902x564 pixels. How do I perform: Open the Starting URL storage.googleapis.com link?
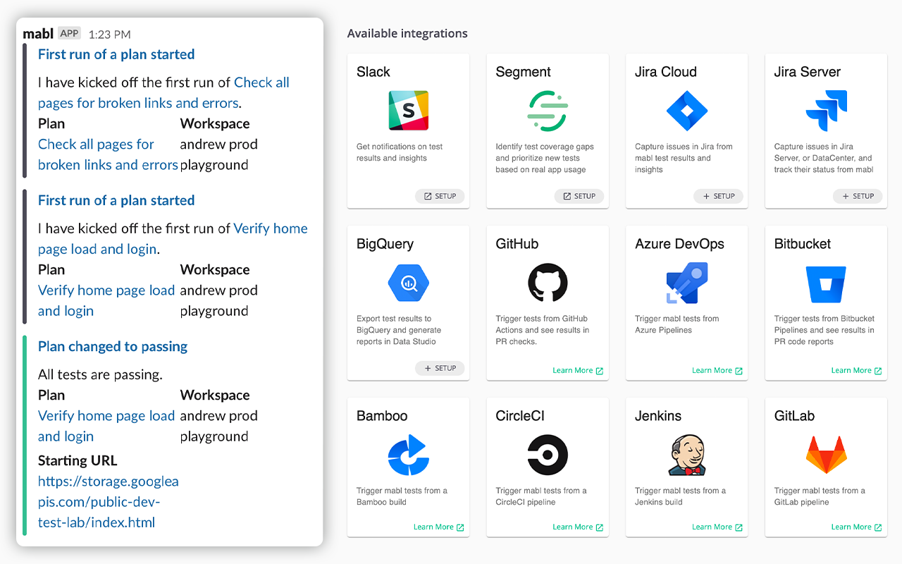pos(108,502)
